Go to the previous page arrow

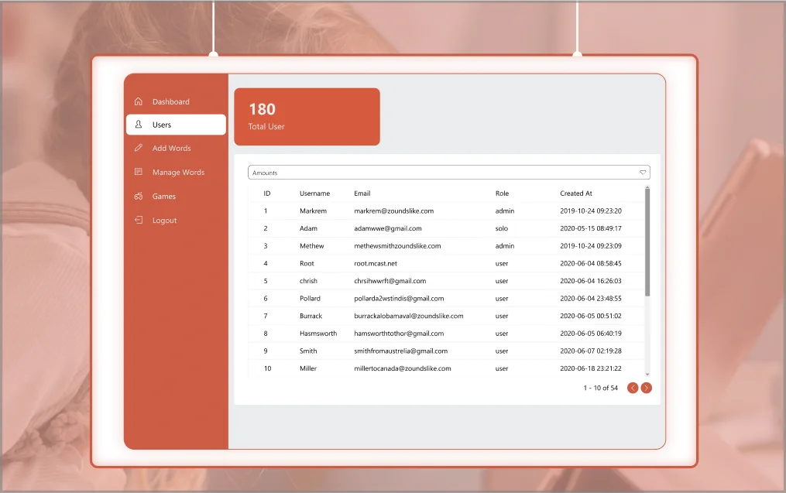(x=633, y=388)
